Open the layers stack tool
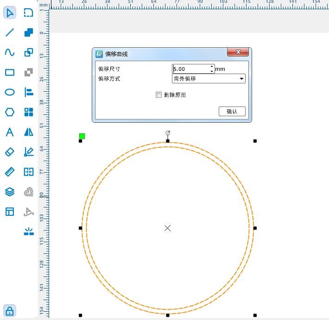Viewport: 329px width, 320px height. 10,192
